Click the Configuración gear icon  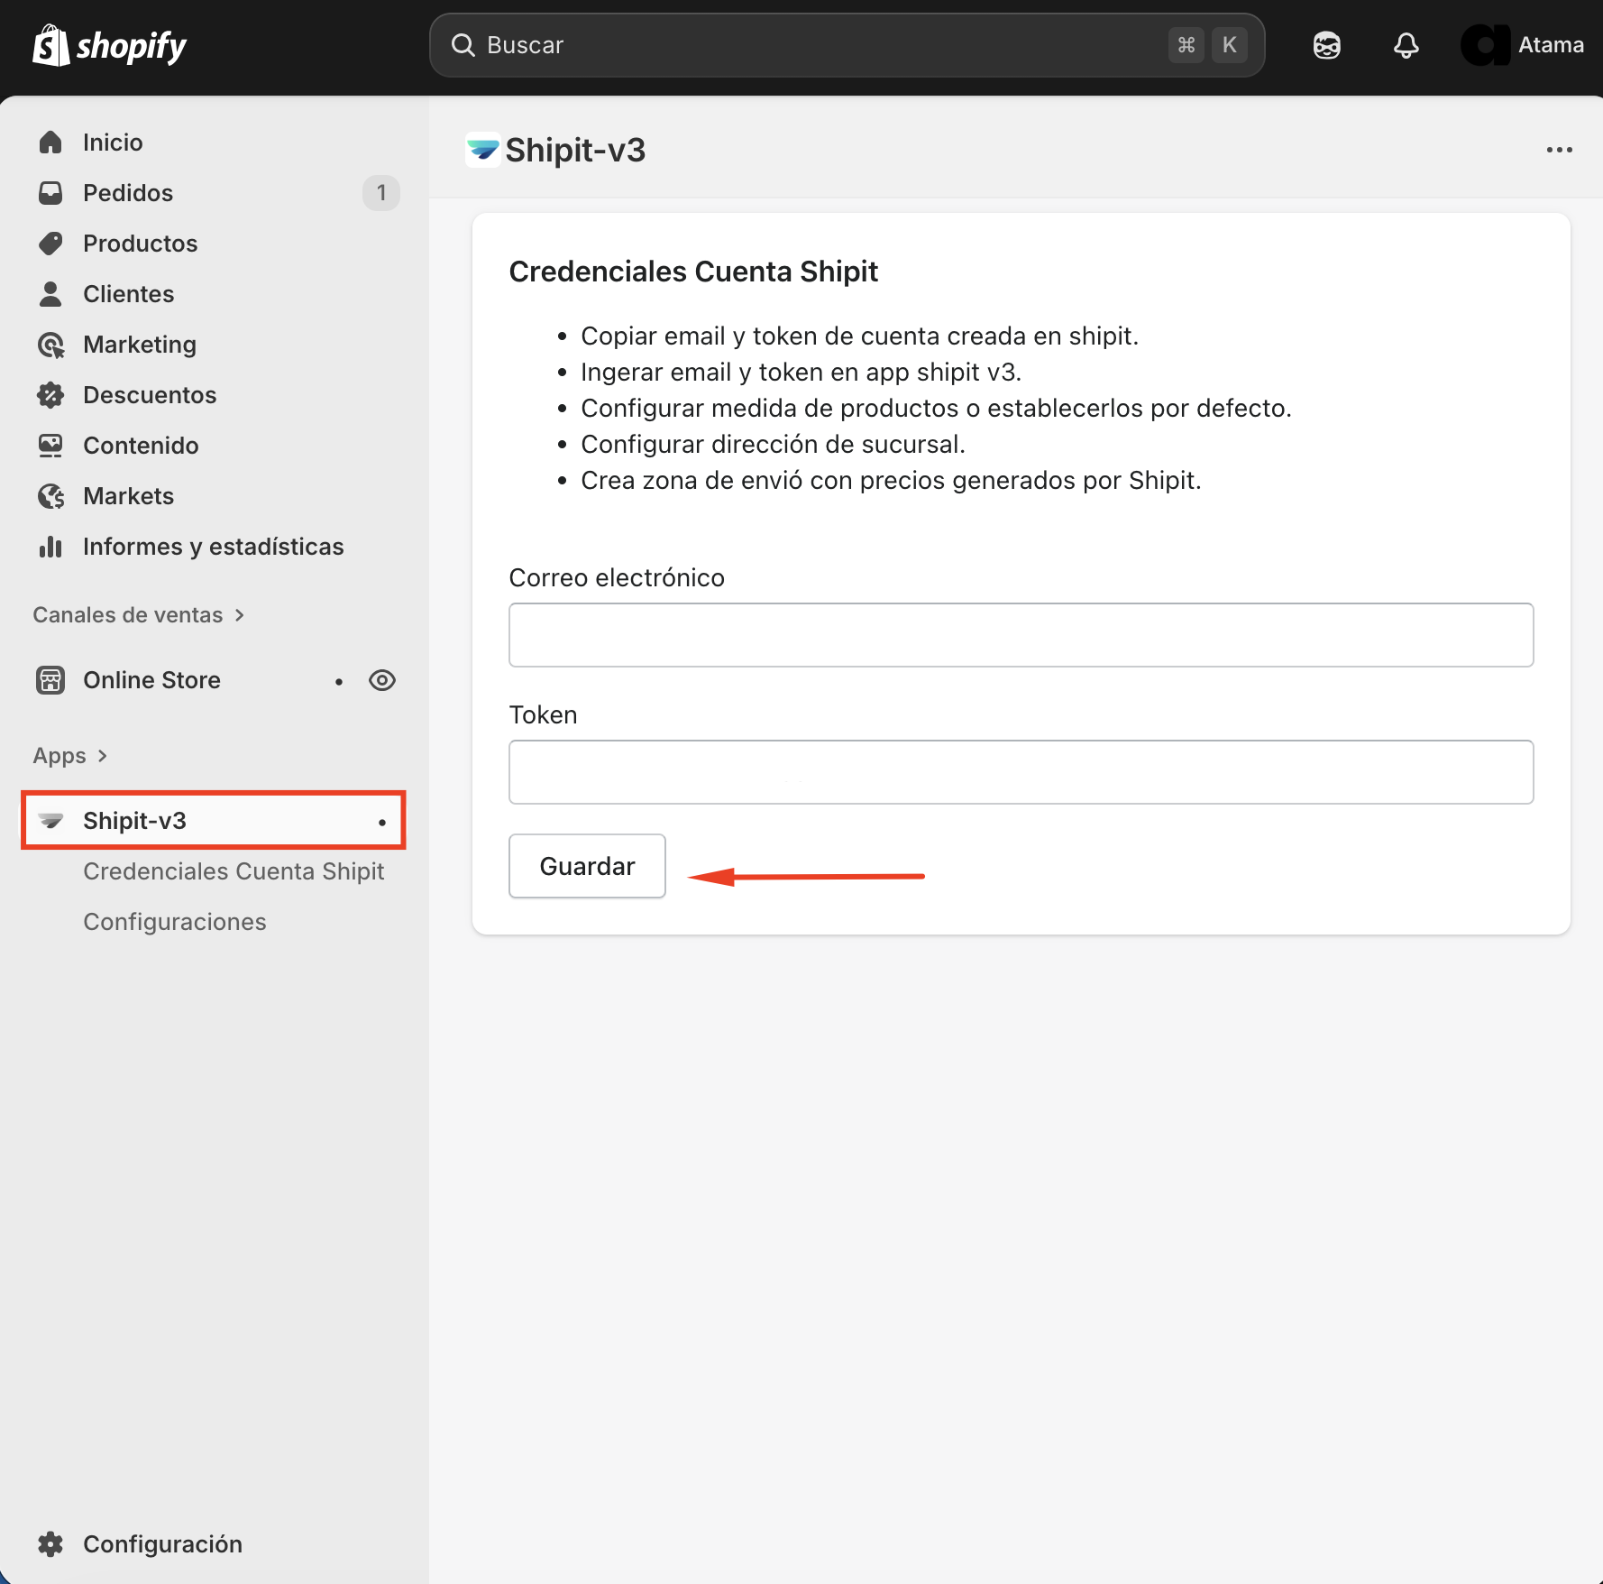point(50,1544)
